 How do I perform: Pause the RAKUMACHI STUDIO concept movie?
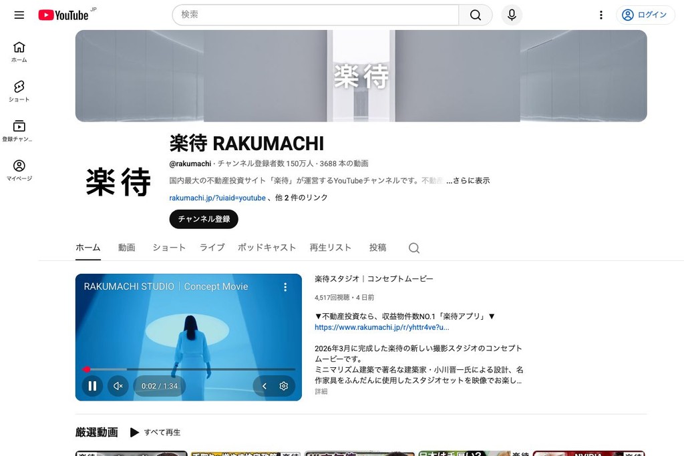click(92, 386)
